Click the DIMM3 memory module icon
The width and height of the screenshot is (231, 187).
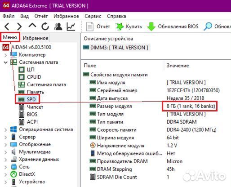(86, 48)
